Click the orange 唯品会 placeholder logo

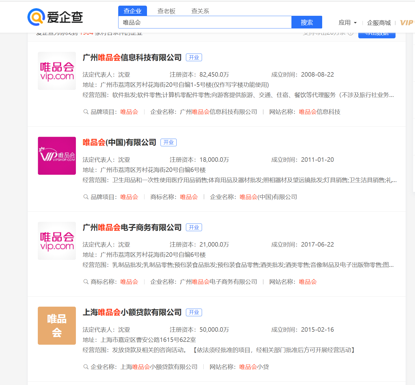[57, 326]
